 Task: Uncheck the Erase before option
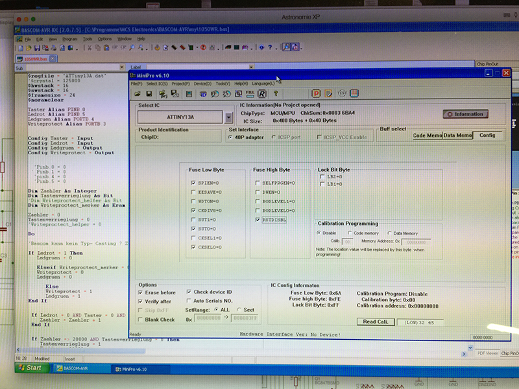click(x=140, y=292)
